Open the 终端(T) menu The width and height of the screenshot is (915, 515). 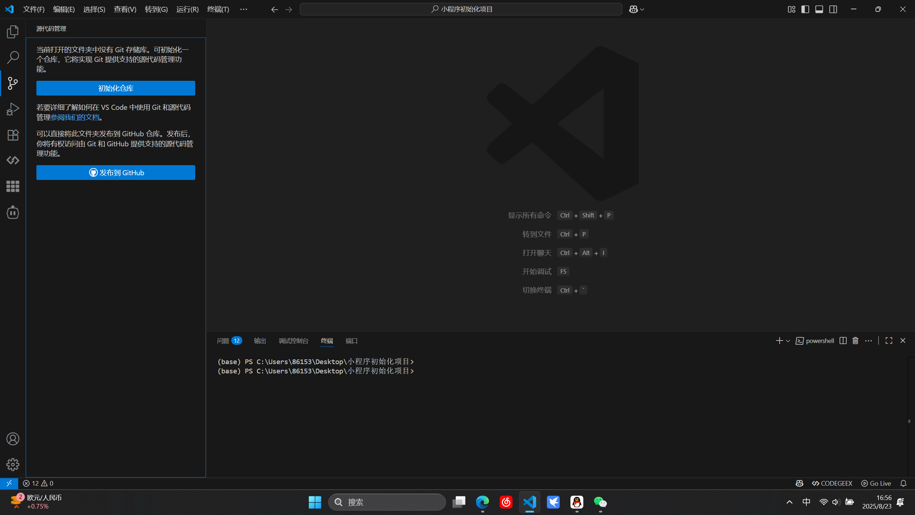(218, 9)
